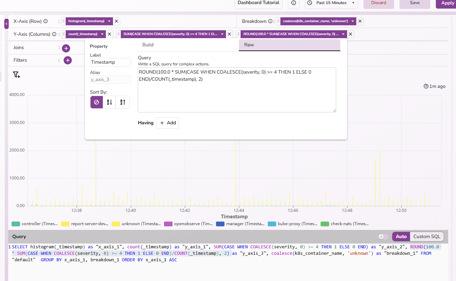Select descending sort order icon
Screen dimensions: 456x281
coord(123,102)
